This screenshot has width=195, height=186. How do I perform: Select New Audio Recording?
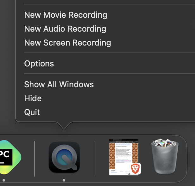pos(65,29)
